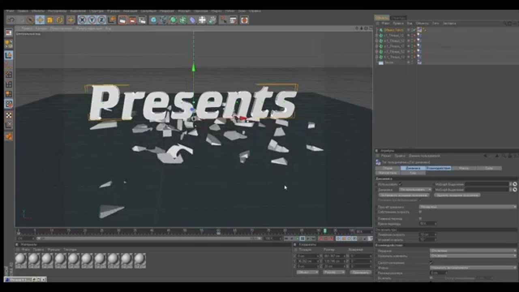519x292 pixels.
Task: Open the Отдельные элементы dropdown
Action: [474, 256]
